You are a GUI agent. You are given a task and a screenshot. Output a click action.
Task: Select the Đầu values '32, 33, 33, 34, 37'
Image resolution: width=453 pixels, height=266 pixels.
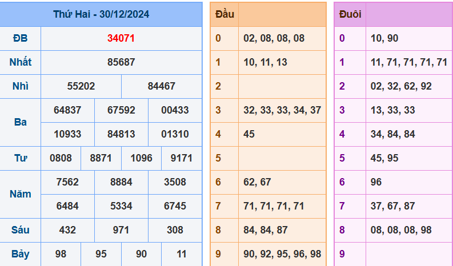282,110
